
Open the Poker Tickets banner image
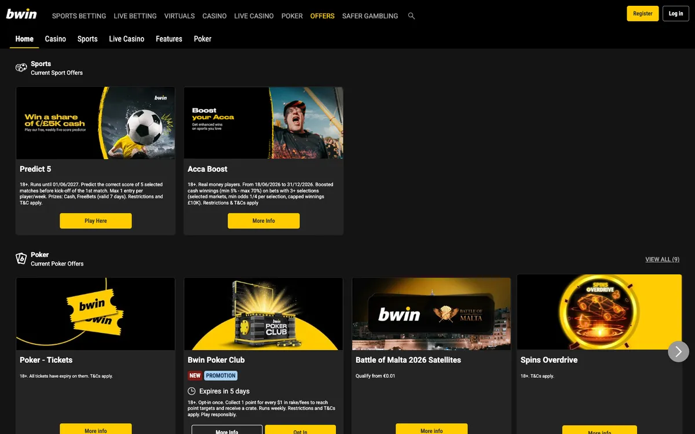[x=96, y=314]
